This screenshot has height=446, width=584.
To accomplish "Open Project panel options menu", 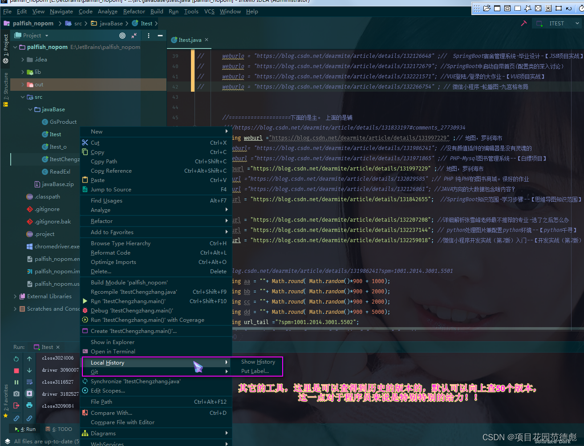I will tap(148, 36).
